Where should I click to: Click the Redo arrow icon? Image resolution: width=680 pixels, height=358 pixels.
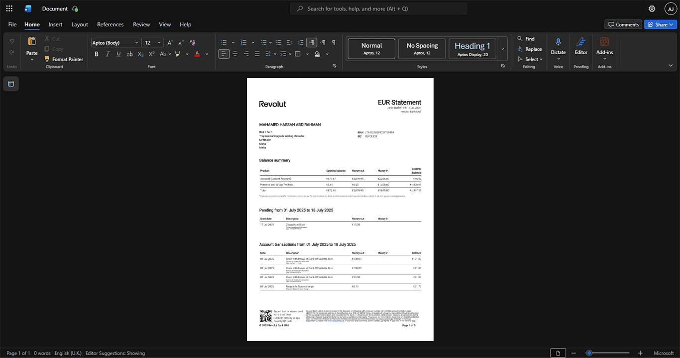point(12,53)
